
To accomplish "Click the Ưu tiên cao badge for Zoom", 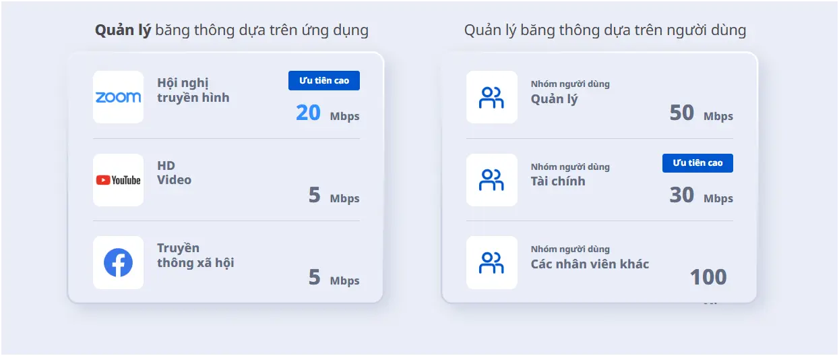I will pyautogui.click(x=324, y=81).
